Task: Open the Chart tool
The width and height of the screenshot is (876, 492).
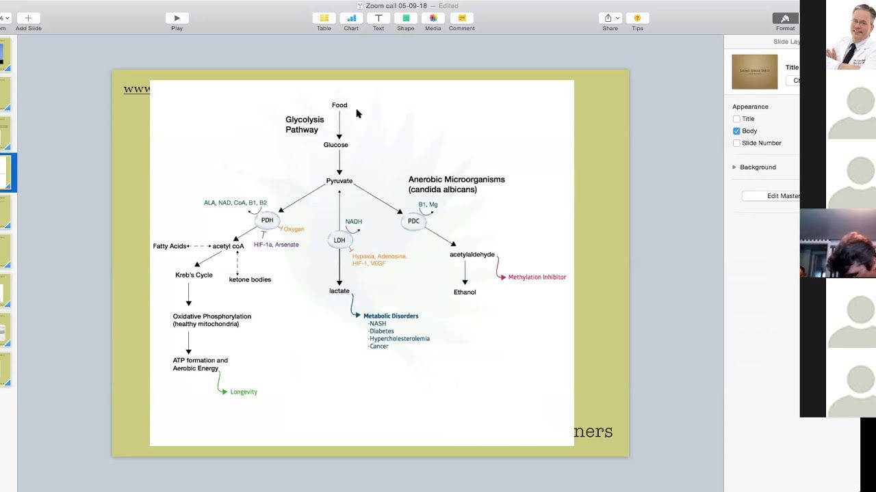Action: pos(351,18)
